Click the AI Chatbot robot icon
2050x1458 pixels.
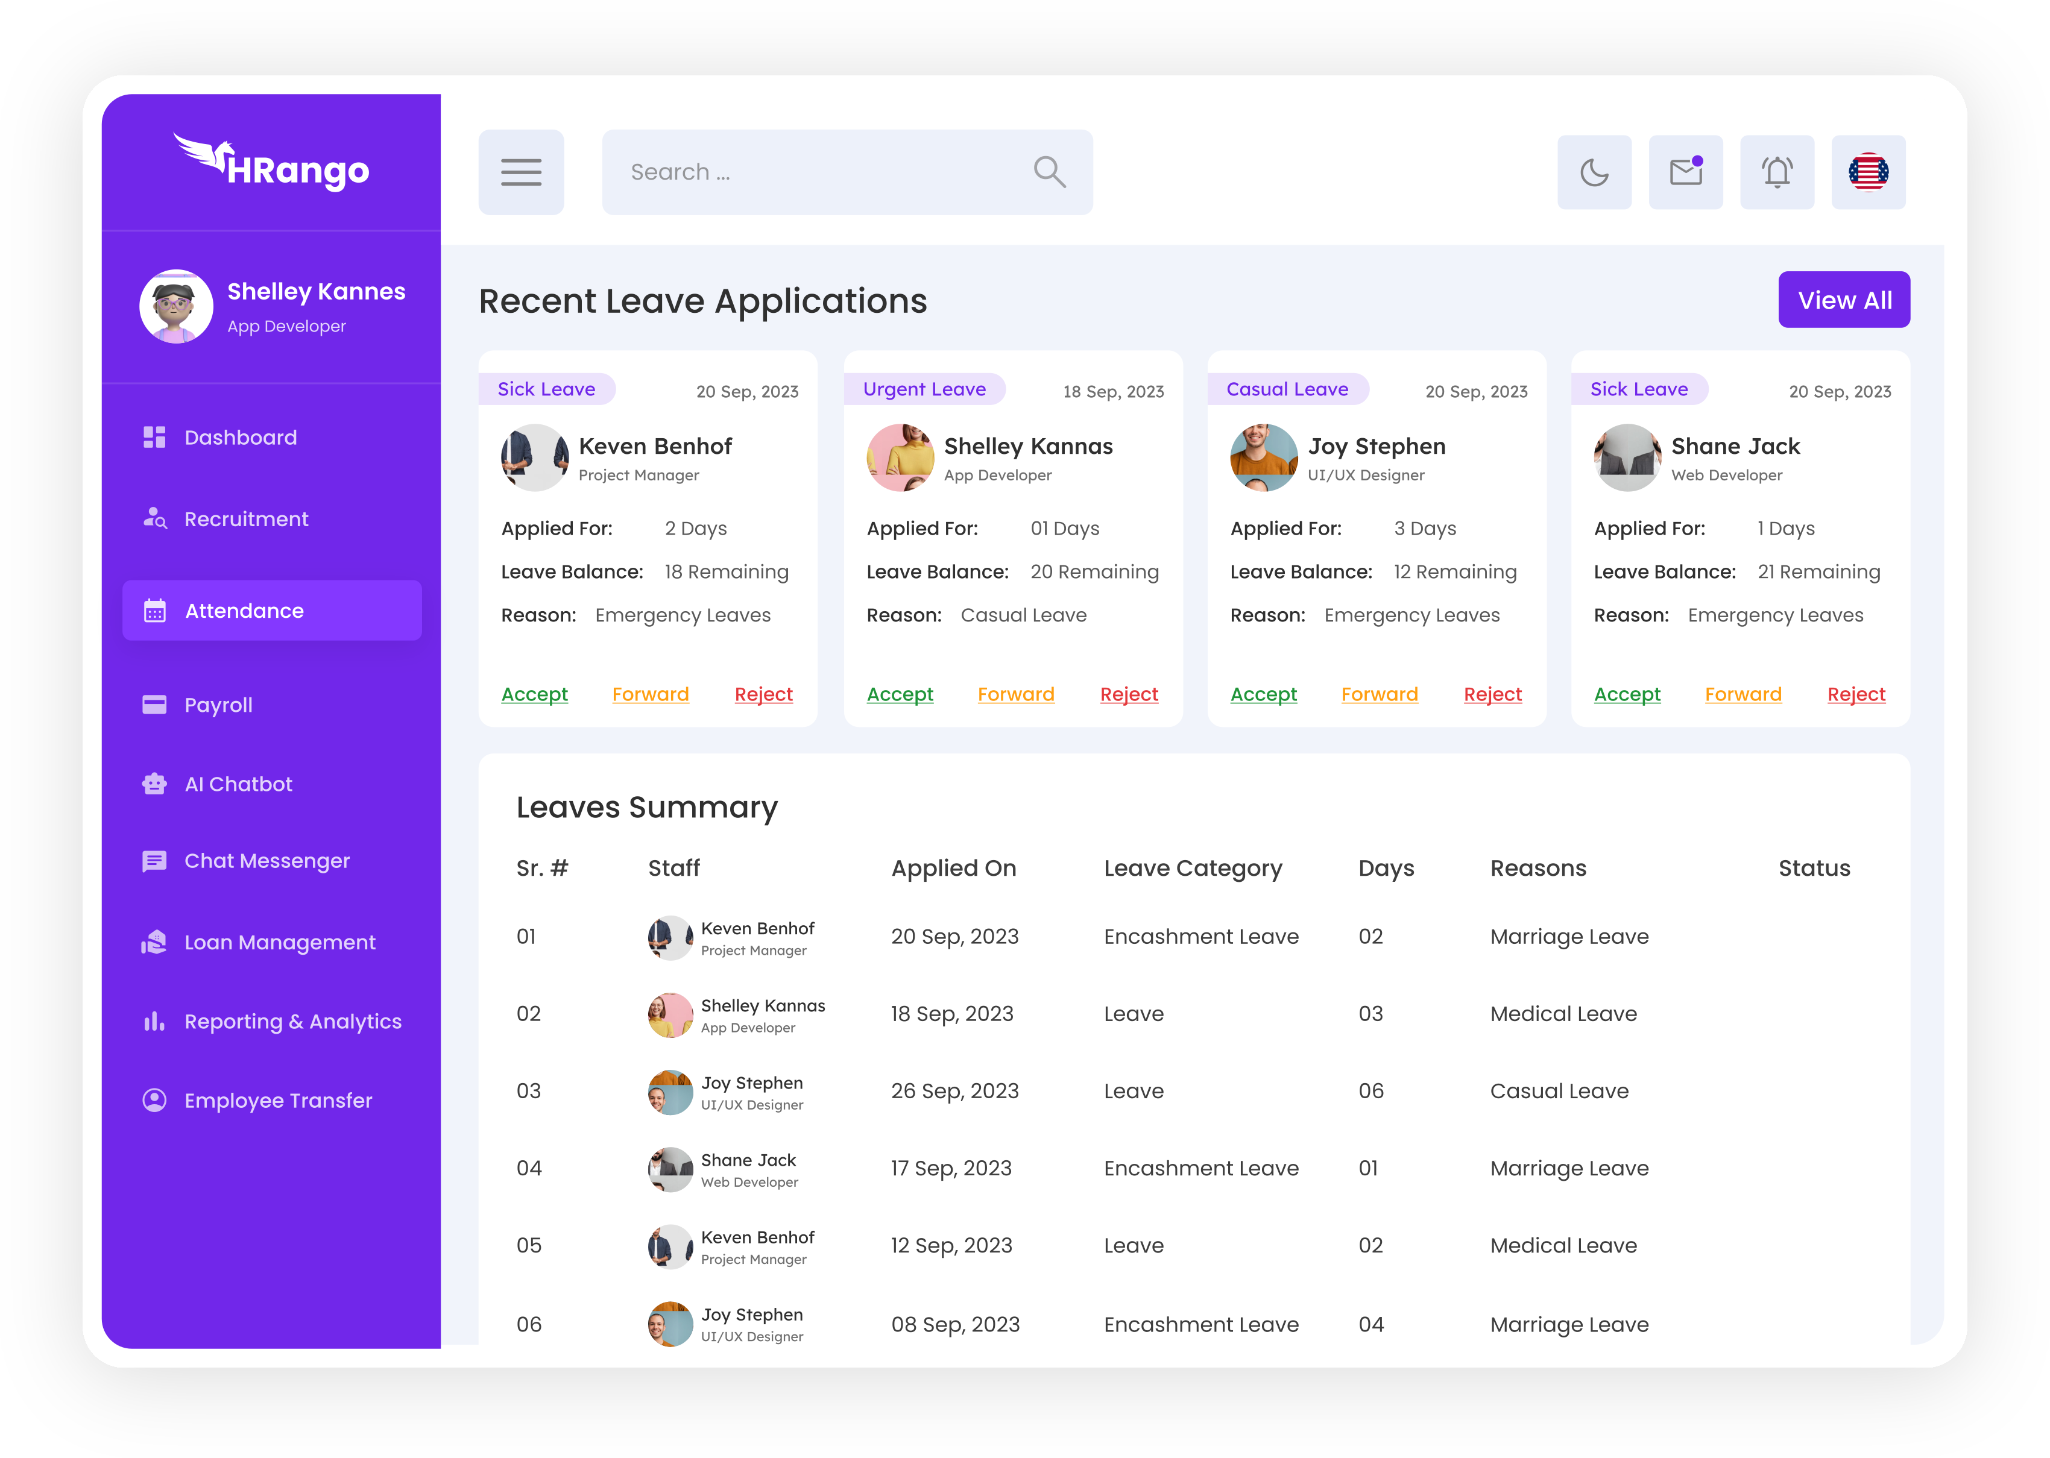tap(154, 784)
